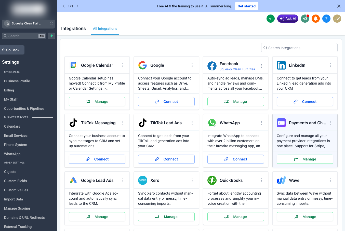Click the Payments and Checkout card icon
The image size is (345, 231).
(x=281, y=123)
